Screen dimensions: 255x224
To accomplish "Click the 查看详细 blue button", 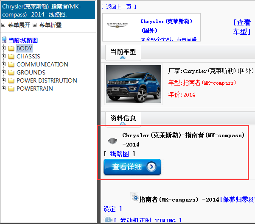I will (x=132, y=167).
